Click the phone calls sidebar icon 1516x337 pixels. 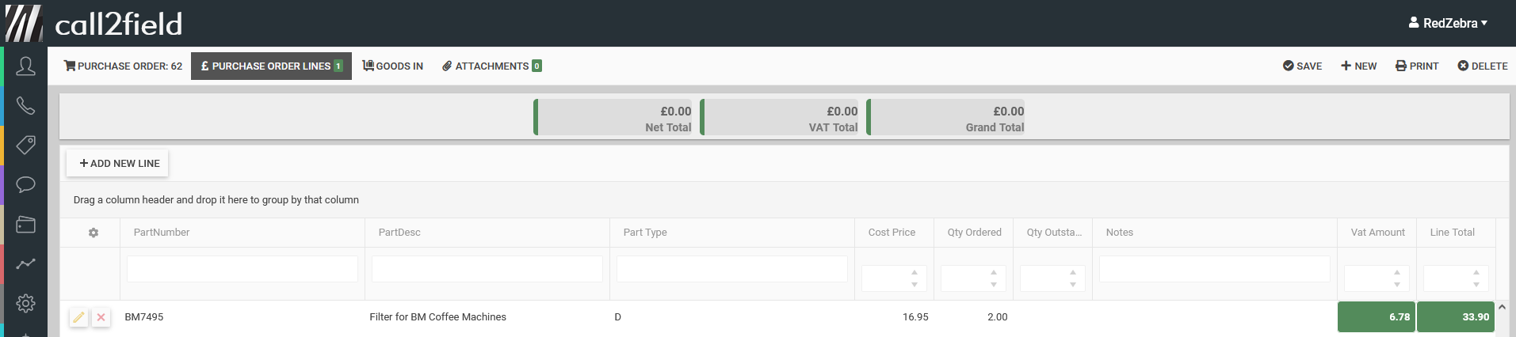tap(25, 106)
